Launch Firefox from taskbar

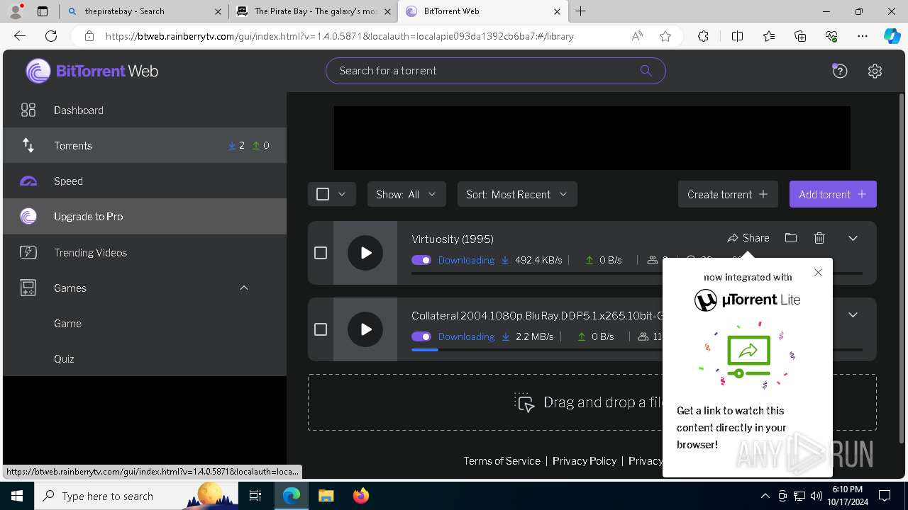pyautogui.click(x=361, y=496)
